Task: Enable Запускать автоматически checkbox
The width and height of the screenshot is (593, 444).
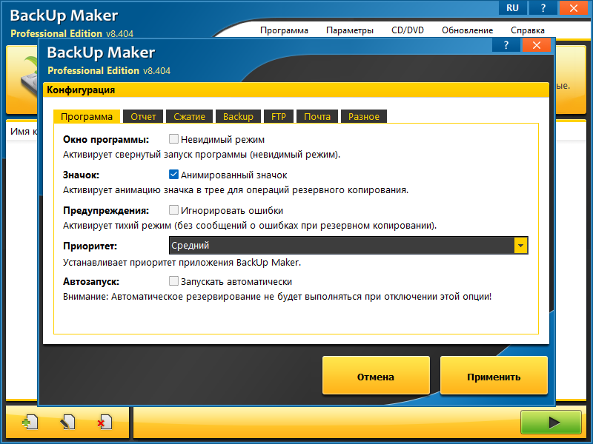Action: pos(173,281)
